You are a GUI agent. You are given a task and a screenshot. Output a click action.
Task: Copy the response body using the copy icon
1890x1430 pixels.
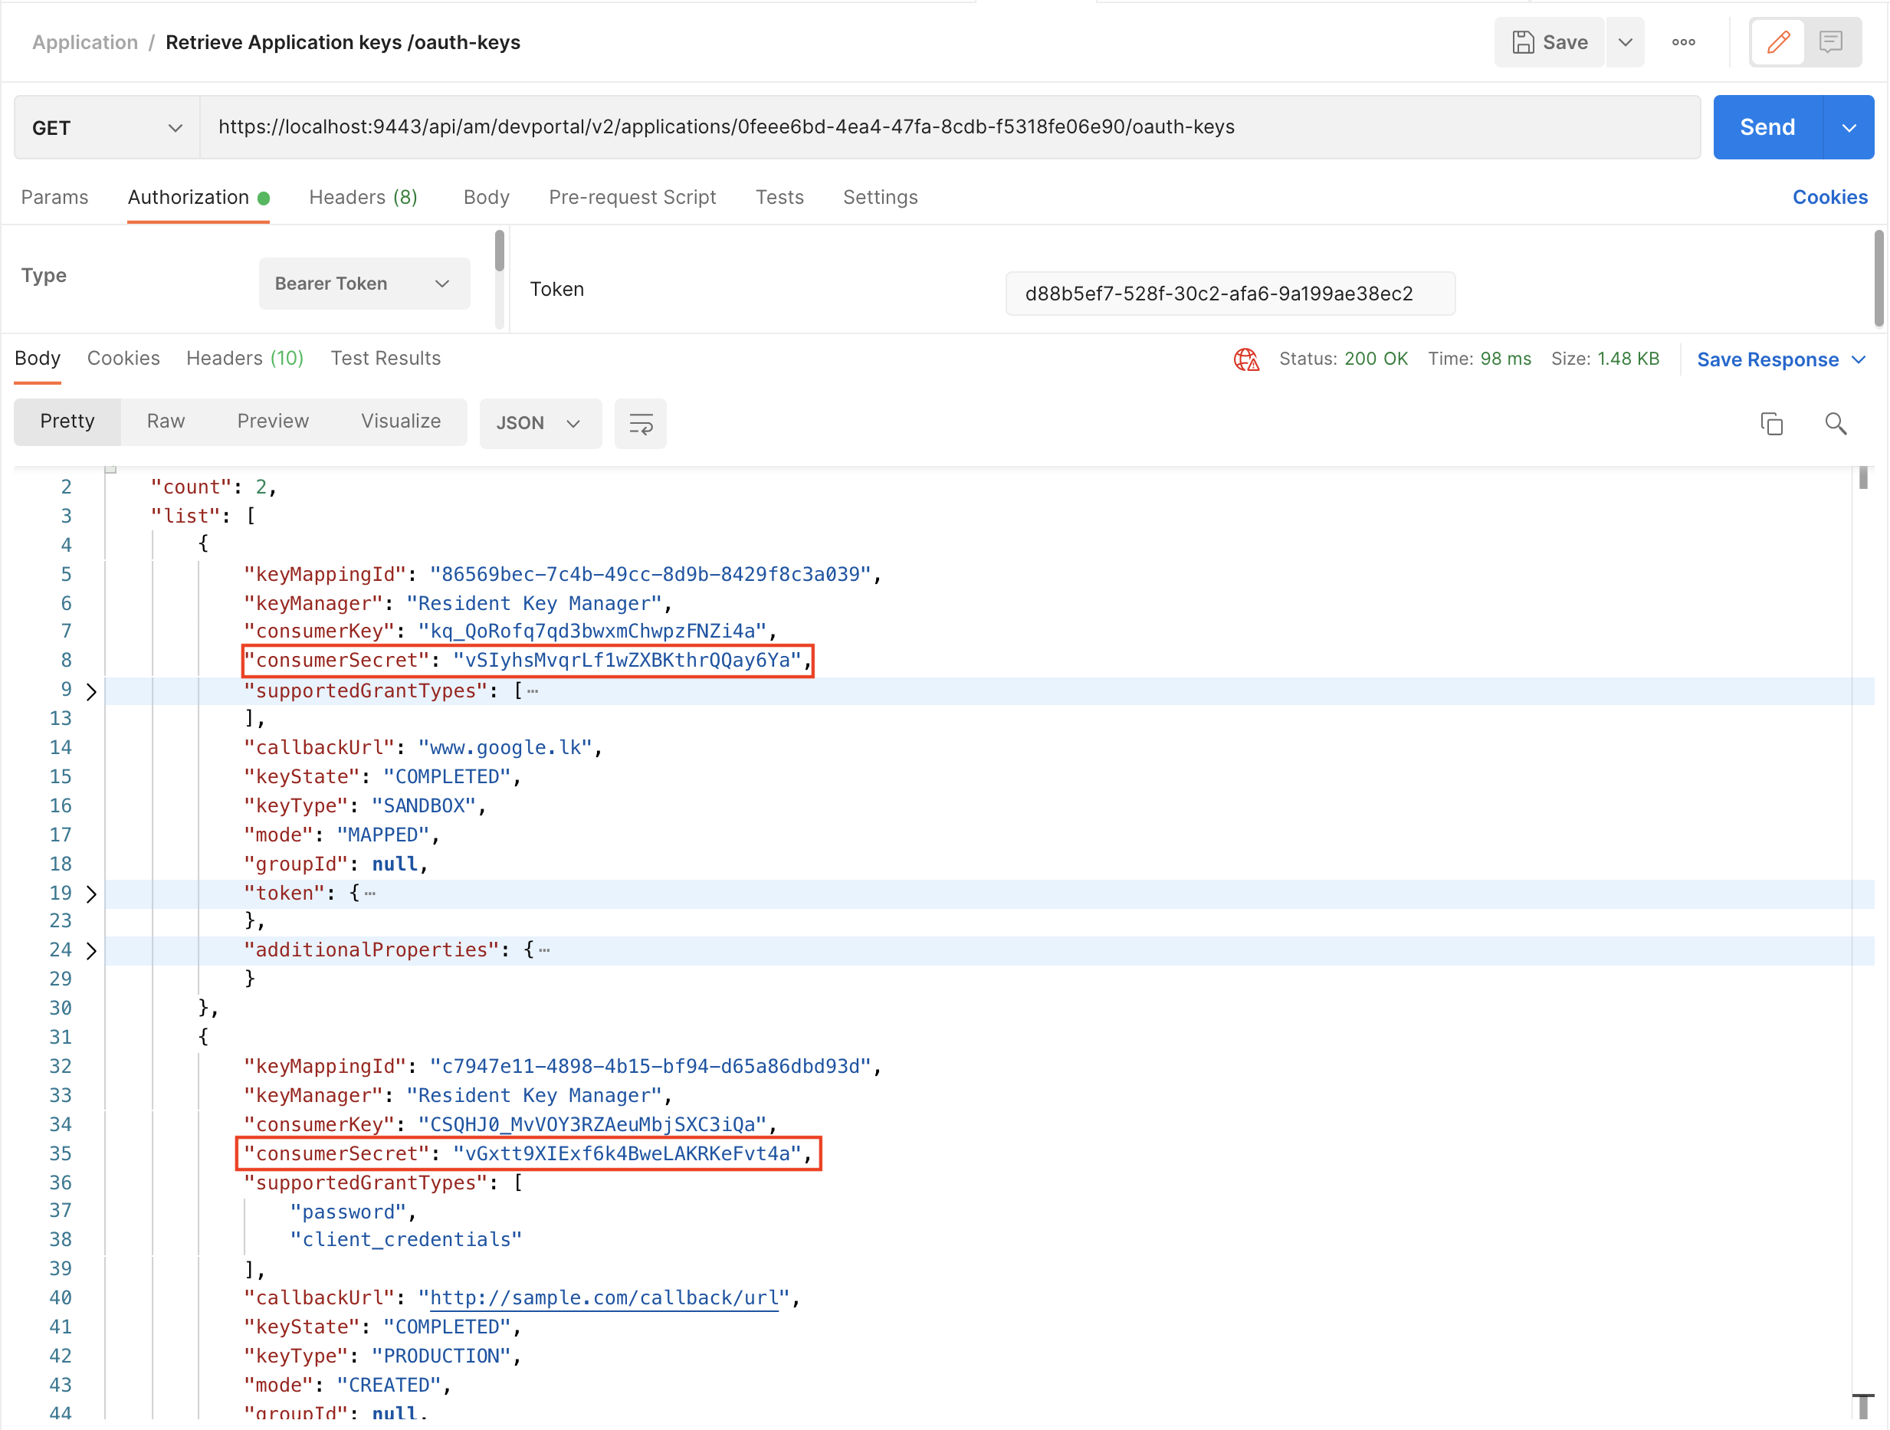coord(1772,423)
